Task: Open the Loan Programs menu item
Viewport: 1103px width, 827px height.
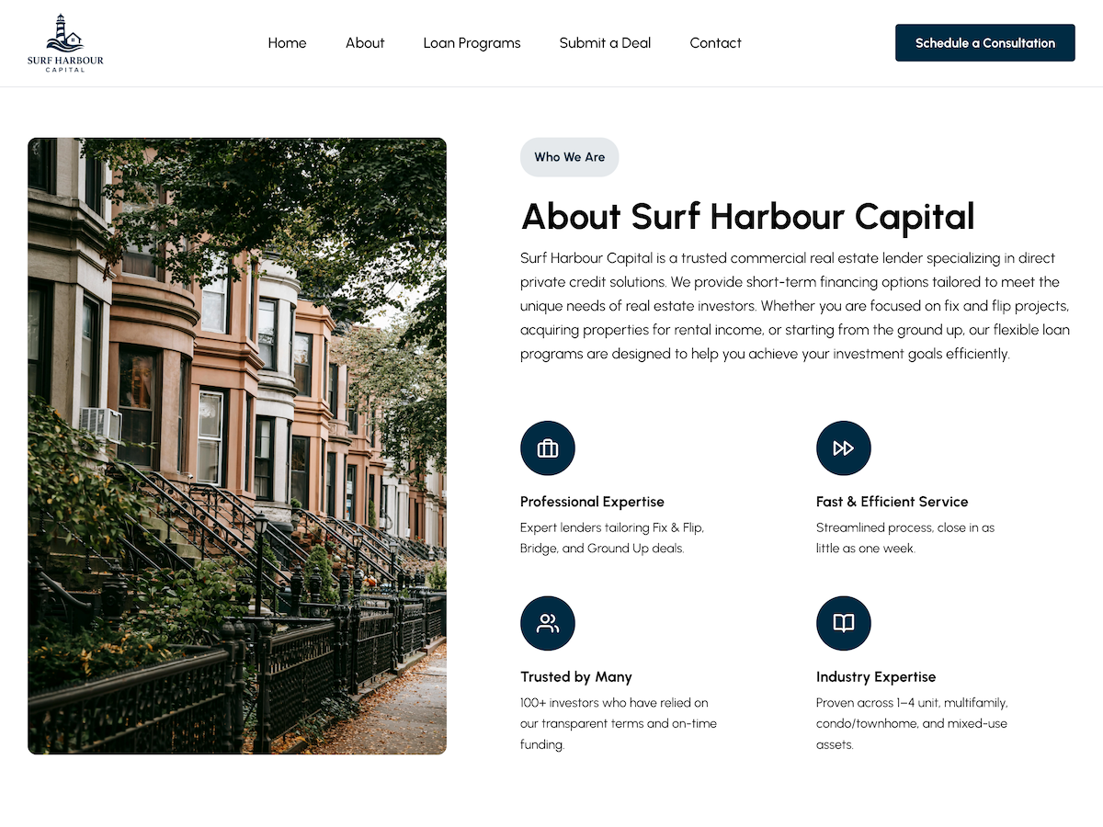Action: [472, 42]
